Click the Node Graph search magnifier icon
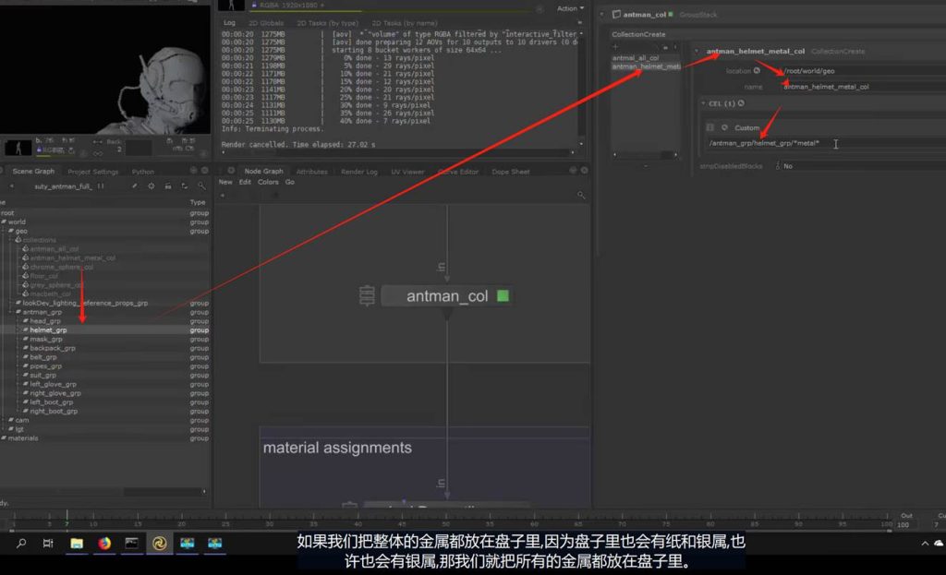This screenshot has height=575, width=946. (580, 195)
